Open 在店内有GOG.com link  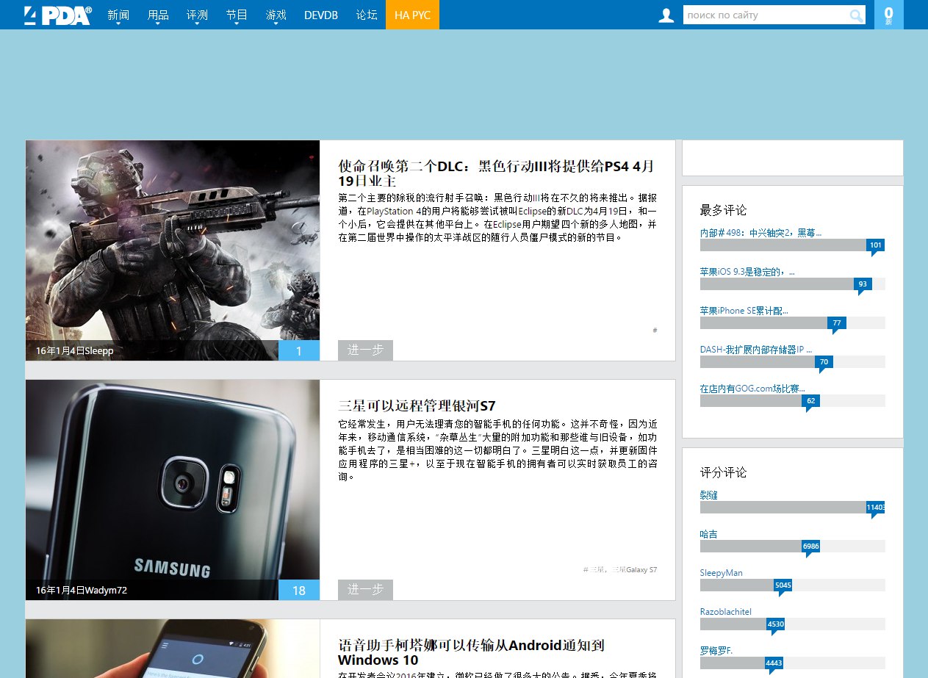tap(752, 389)
